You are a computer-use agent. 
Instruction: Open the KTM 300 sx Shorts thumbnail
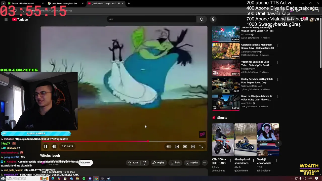[x=223, y=140]
